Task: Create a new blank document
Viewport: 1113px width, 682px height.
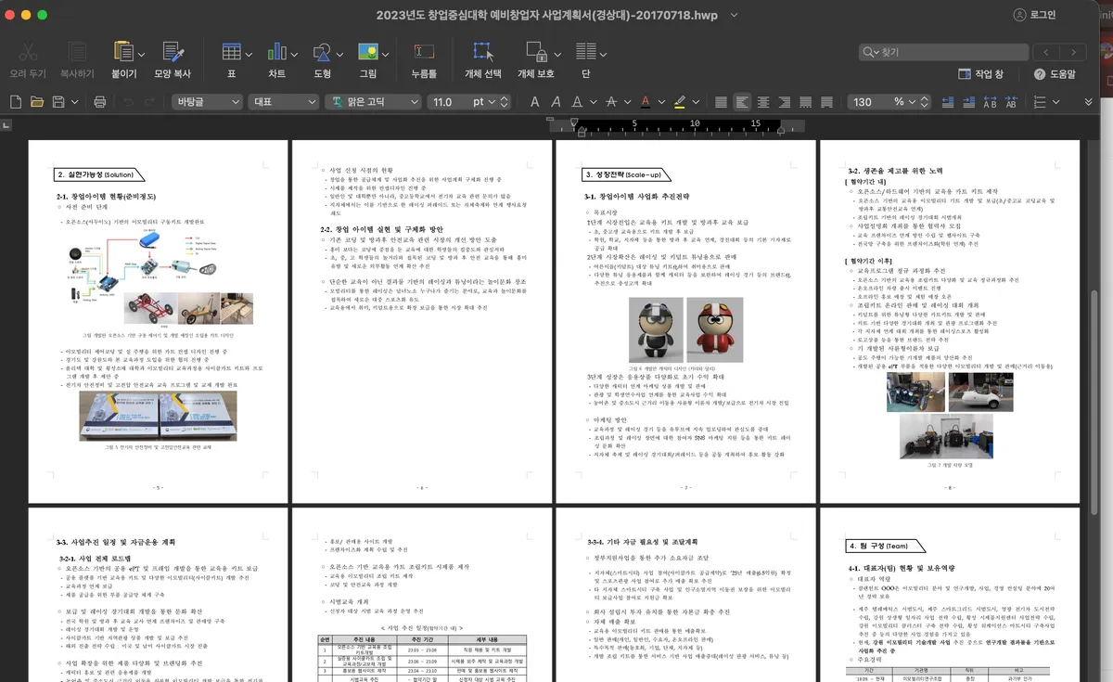Action: [x=16, y=101]
